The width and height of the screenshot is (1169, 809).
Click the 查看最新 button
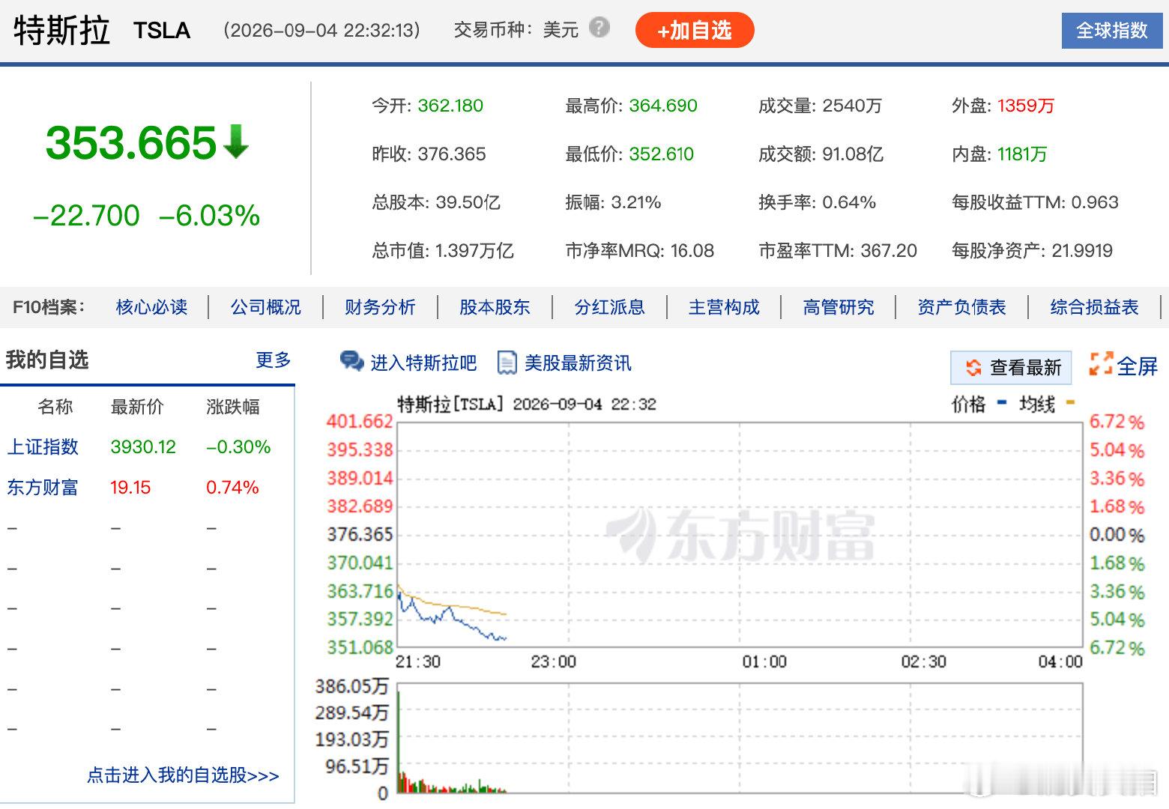pos(1011,368)
